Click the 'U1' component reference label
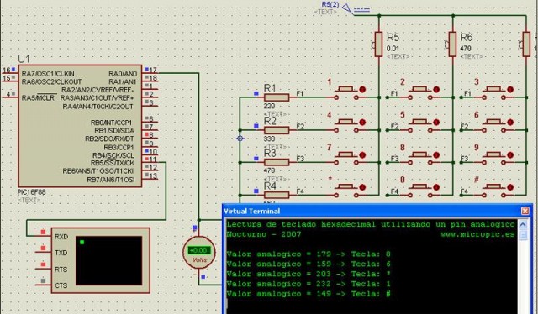This screenshot has height=314, width=538. pos(24,59)
